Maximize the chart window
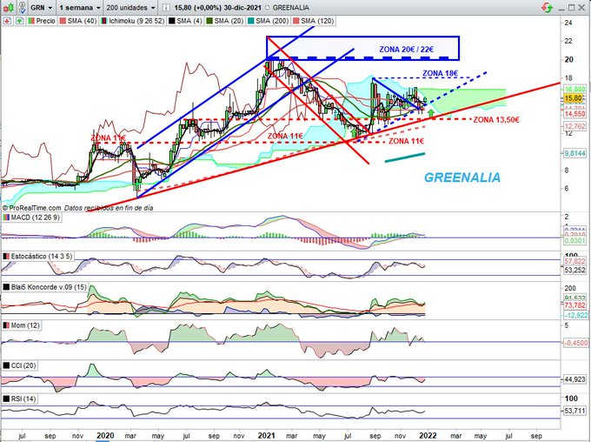591x442 pixels. (x=571, y=8)
